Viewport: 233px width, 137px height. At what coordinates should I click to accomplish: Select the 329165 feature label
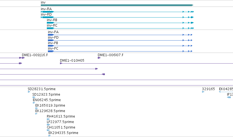pos(208,89)
